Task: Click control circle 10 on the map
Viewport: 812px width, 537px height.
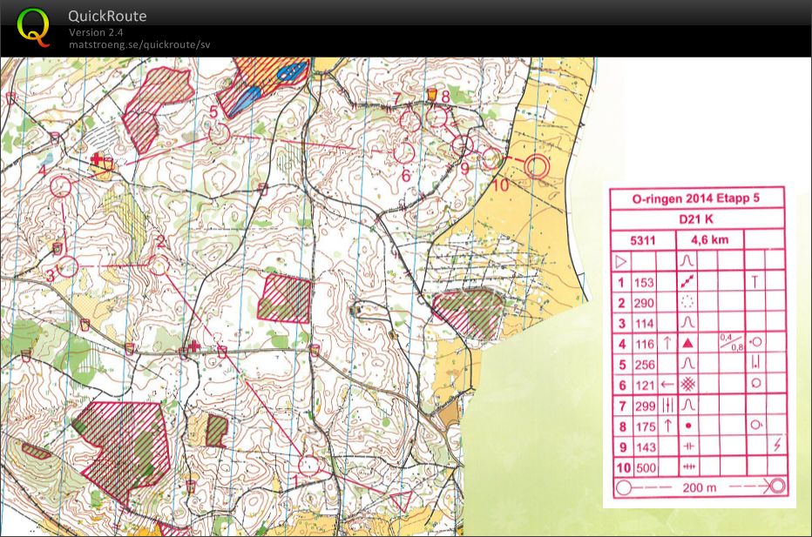Action: (492, 158)
